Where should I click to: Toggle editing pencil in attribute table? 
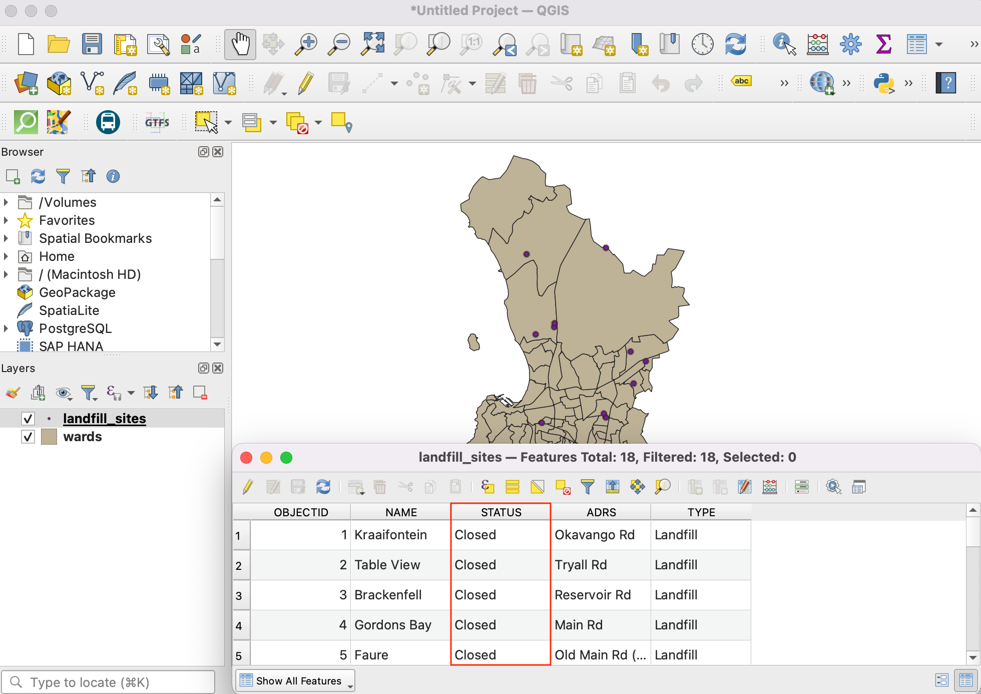coord(248,487)
